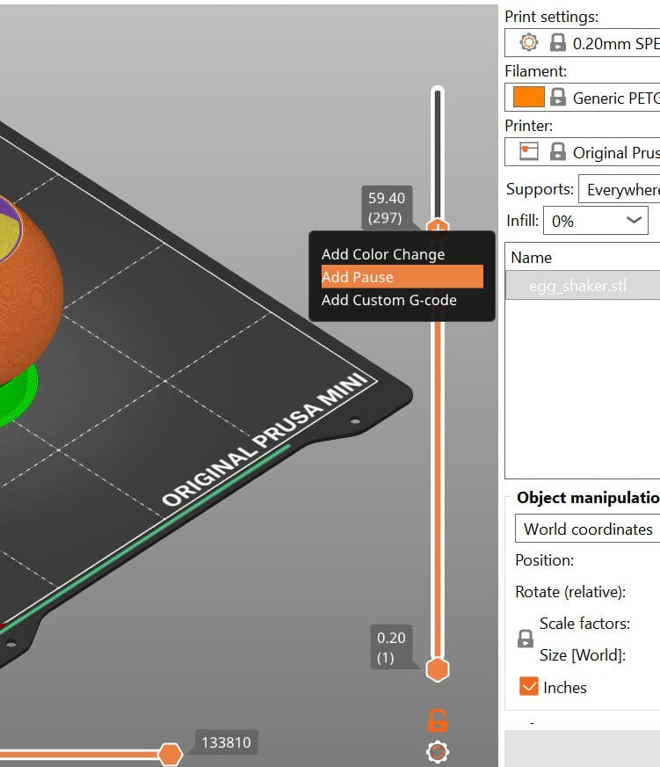This screenshot has height=767, width=660.
Task: Open the orange filament color swatch
Action: (528, 97)
